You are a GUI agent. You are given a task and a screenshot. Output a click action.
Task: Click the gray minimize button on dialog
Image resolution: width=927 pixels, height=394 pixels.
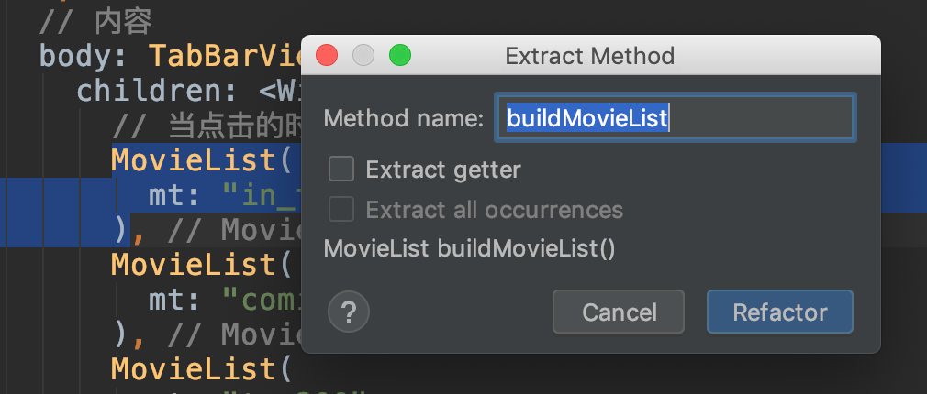(363, 55)
